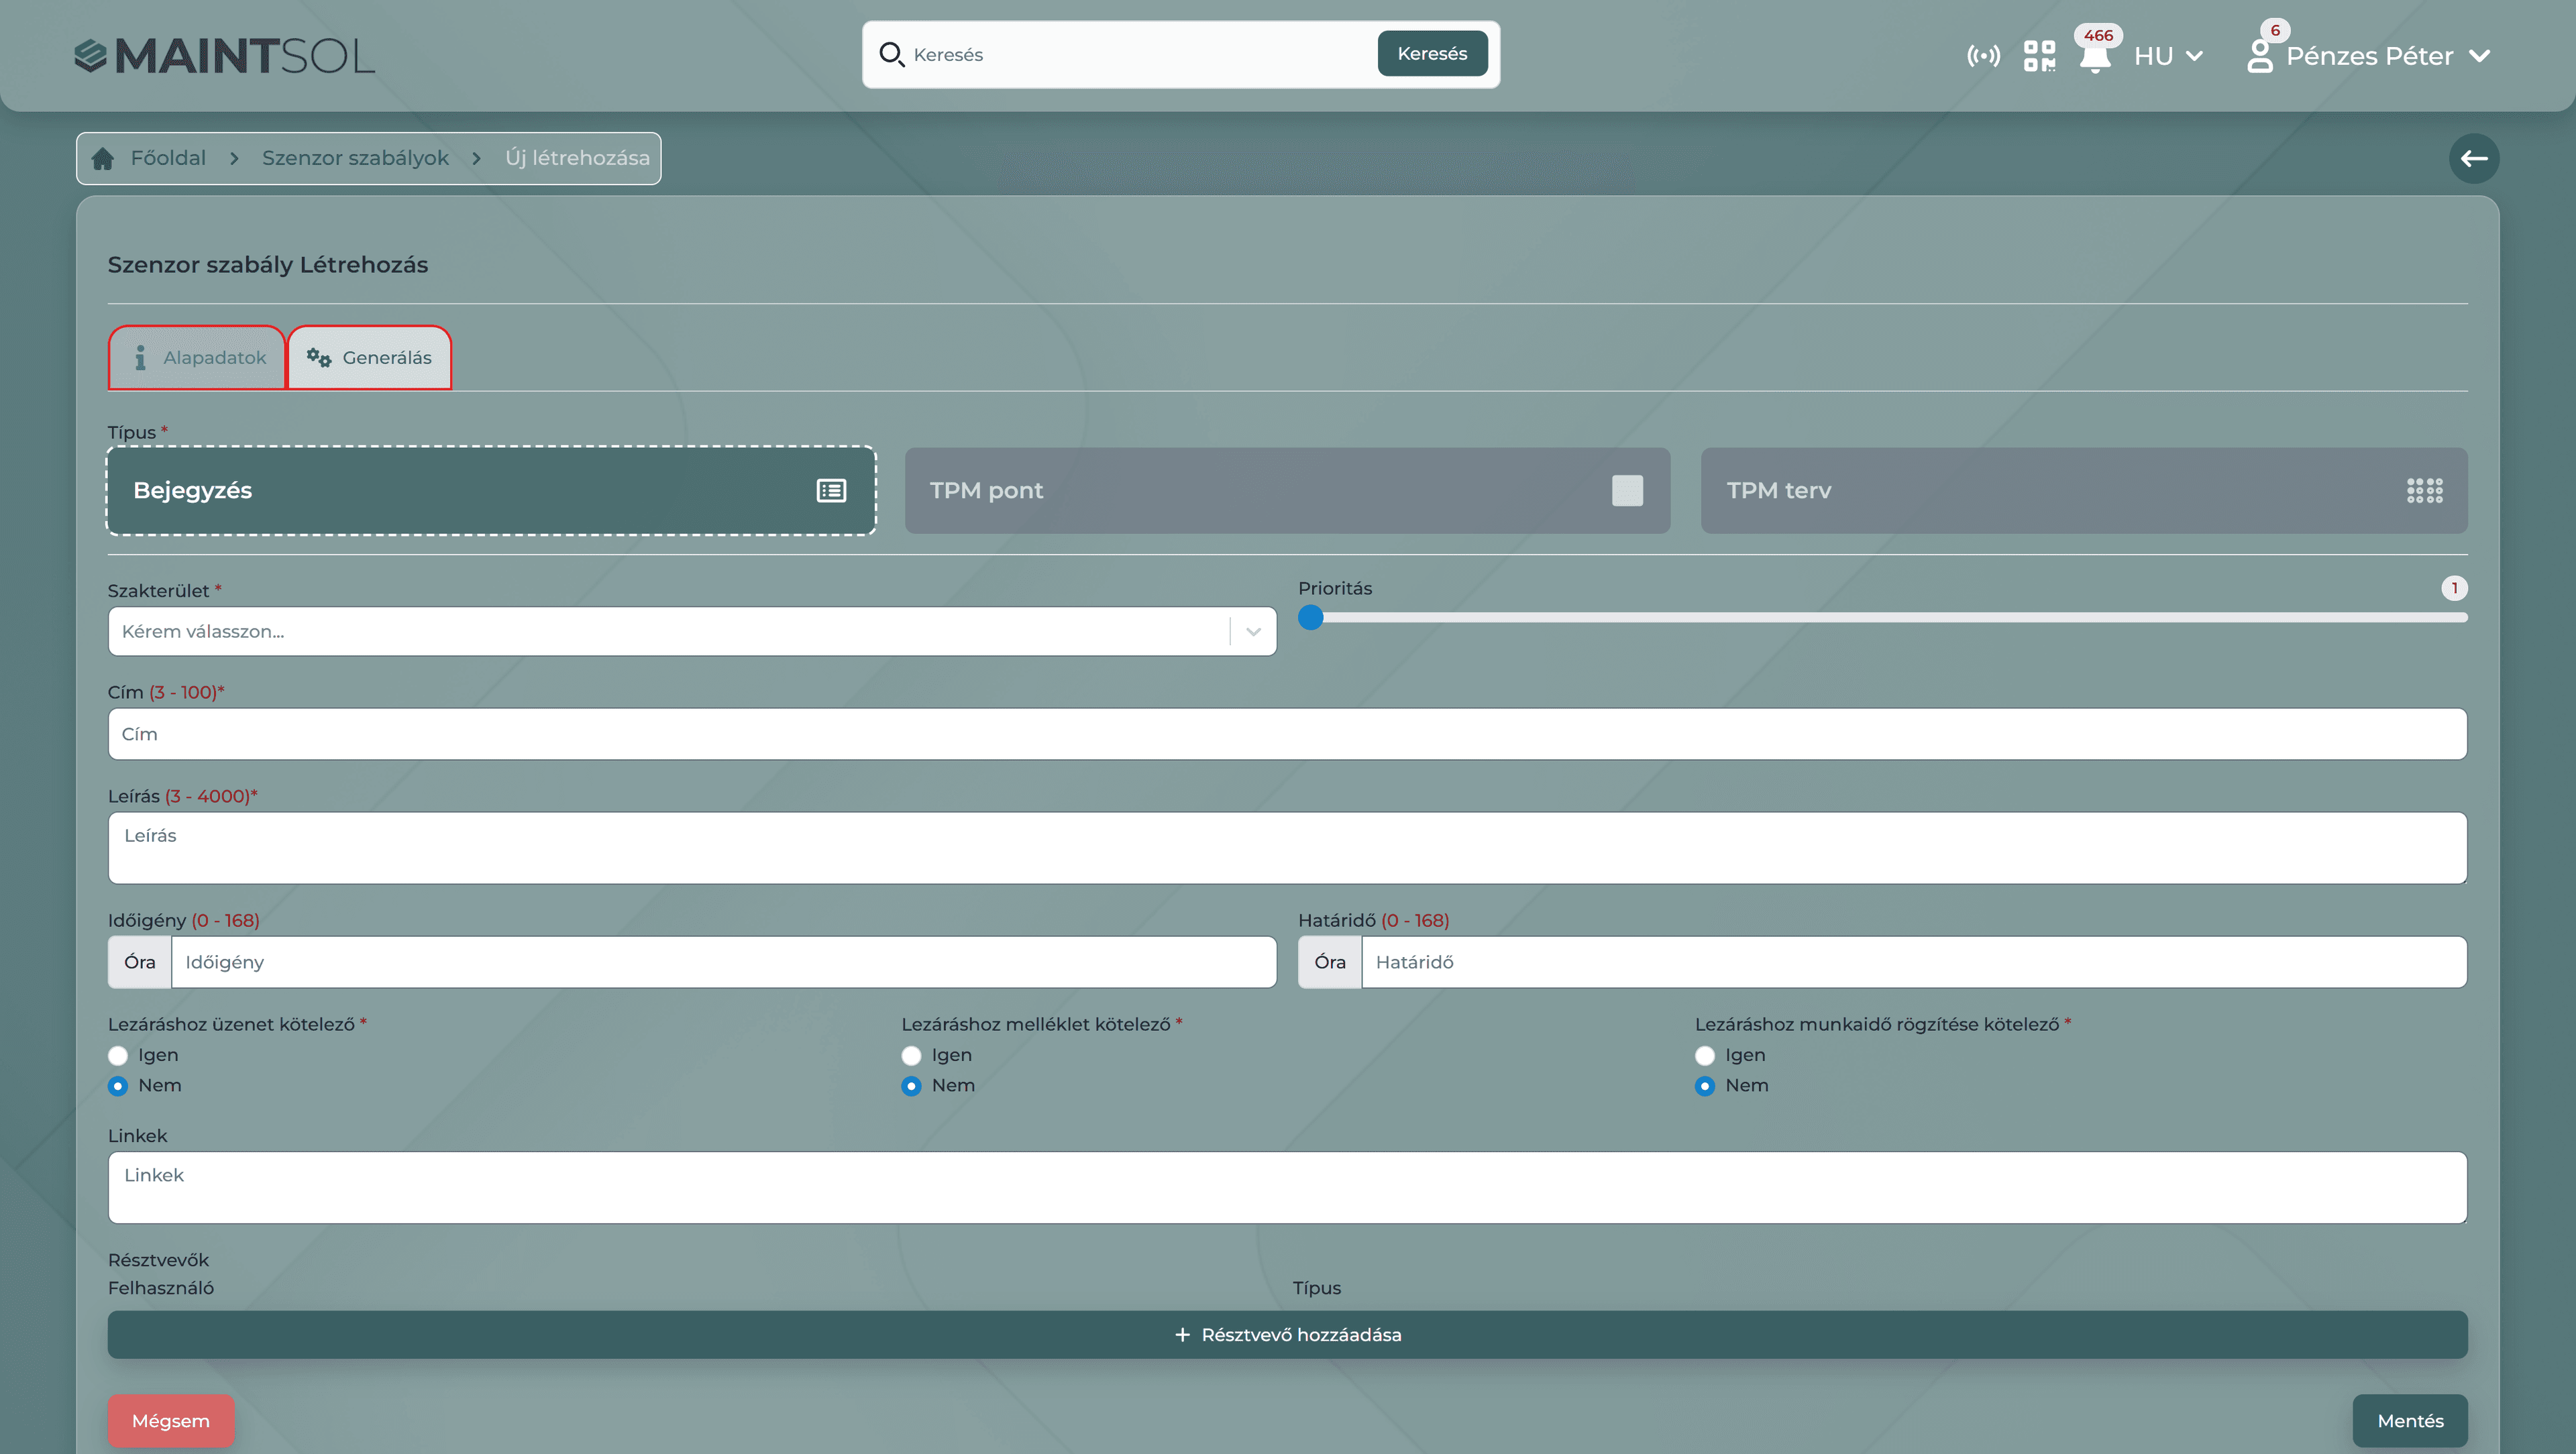Select Nem for munkaidő rögzítése kötelező
This screenshot has height=1454, width=2576.
coord(1705,1086)
